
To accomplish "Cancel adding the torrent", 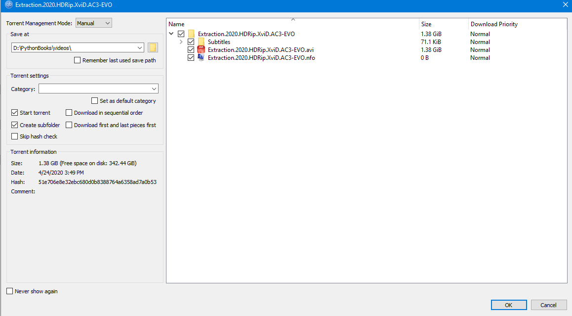I will click(548, 305).
